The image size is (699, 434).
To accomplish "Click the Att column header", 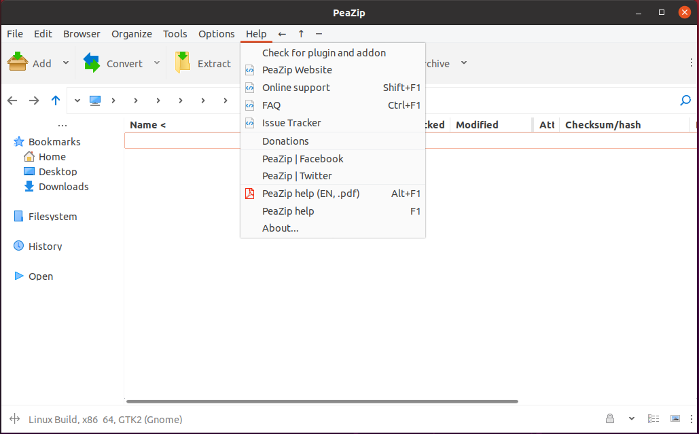I will 547,125.
